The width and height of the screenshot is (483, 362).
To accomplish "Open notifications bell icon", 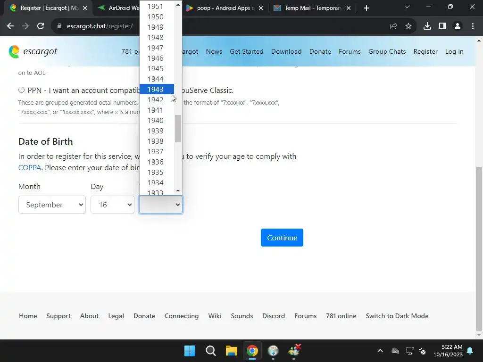I will (470, 351).
